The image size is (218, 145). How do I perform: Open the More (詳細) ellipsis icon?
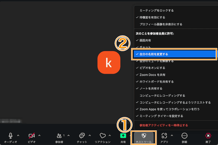click(x=184, y=136)
